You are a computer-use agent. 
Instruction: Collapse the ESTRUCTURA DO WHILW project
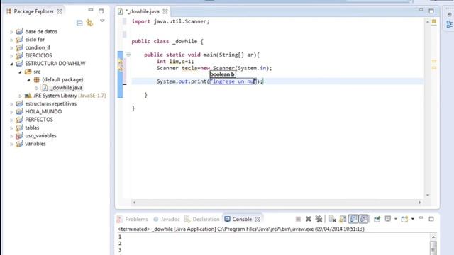[x=11, y=64]
